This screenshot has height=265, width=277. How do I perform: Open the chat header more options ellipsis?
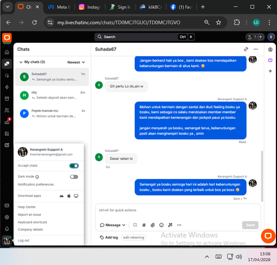(x=256, y=49)
